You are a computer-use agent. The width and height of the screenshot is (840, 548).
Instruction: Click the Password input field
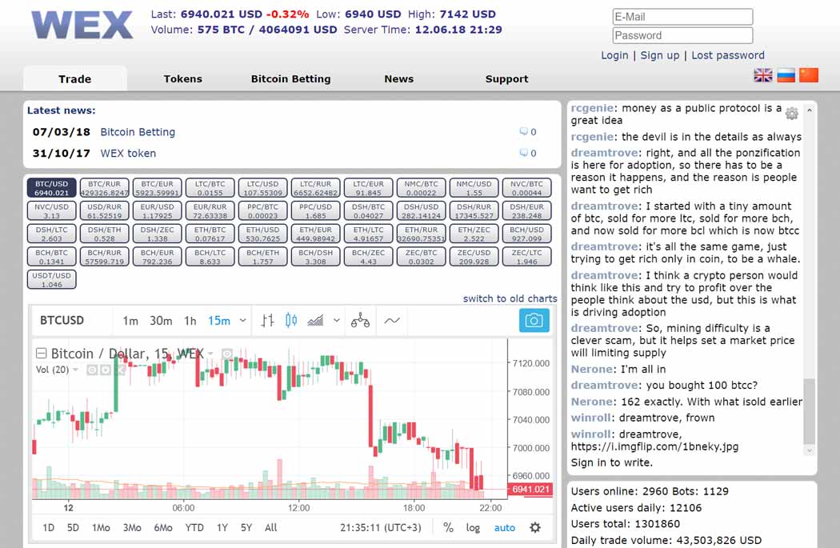click(682, 35)
